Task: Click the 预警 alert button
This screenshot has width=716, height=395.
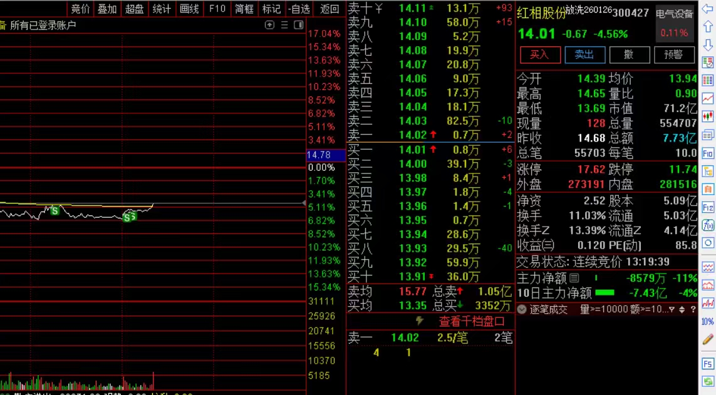Action: 674,54
